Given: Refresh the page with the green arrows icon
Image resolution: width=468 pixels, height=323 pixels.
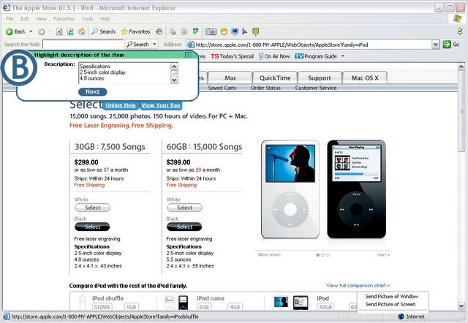Looking at the screenshot, I should (70, 31).
